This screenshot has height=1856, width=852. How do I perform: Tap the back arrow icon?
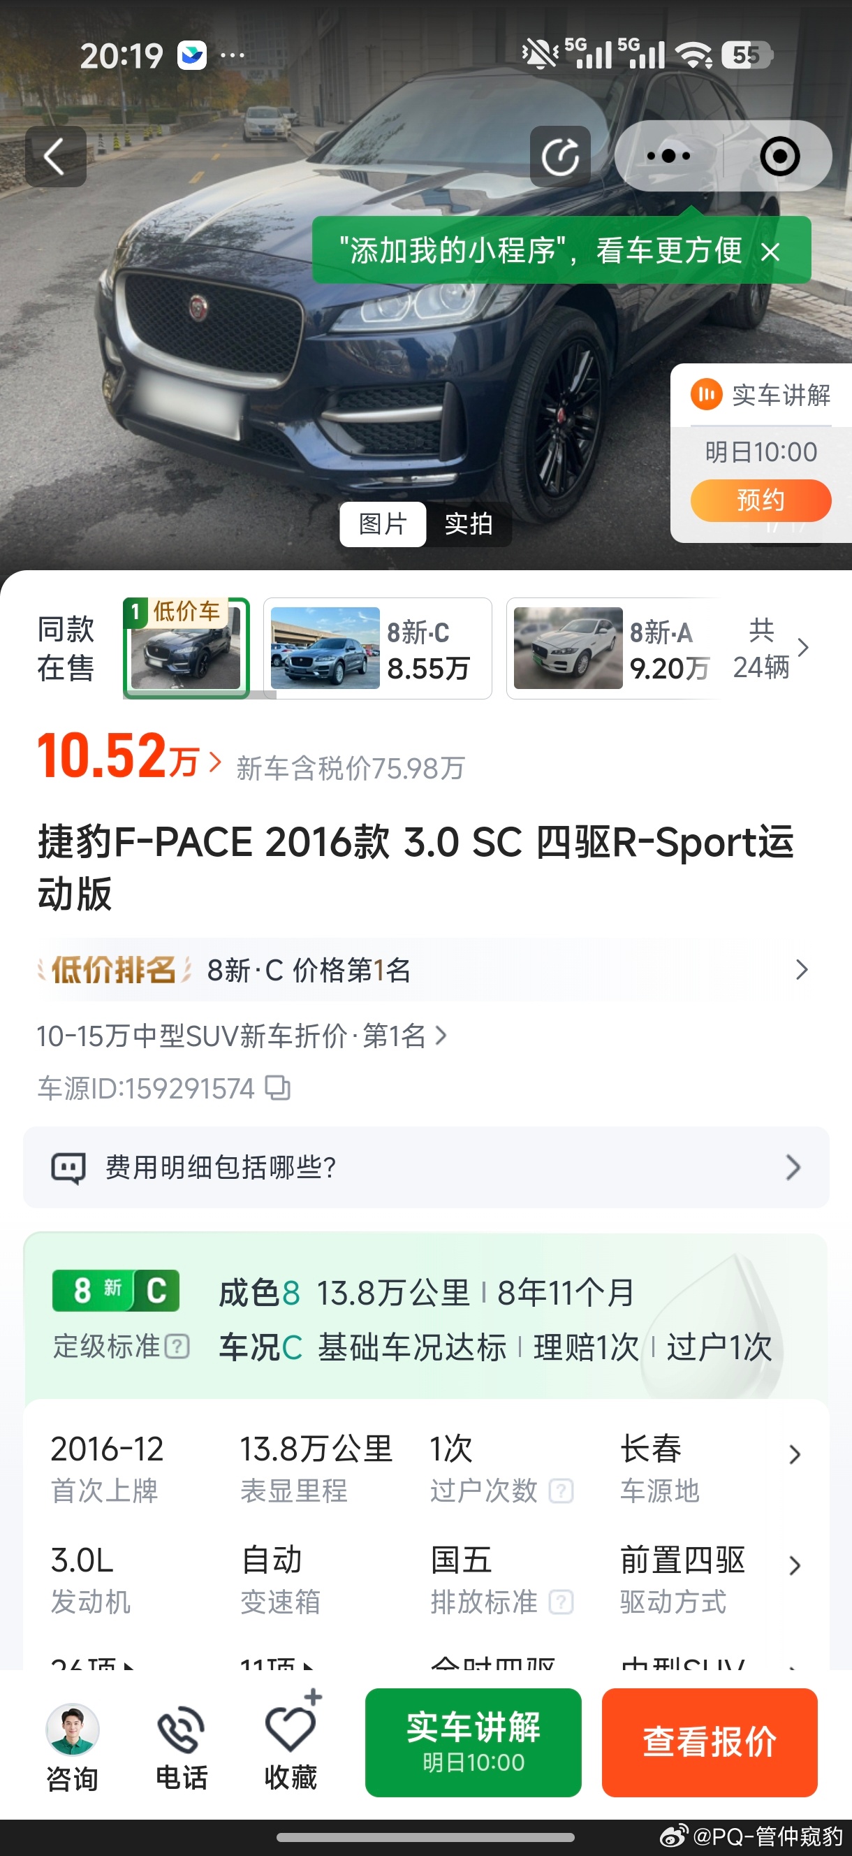click(x=55, y=157)
